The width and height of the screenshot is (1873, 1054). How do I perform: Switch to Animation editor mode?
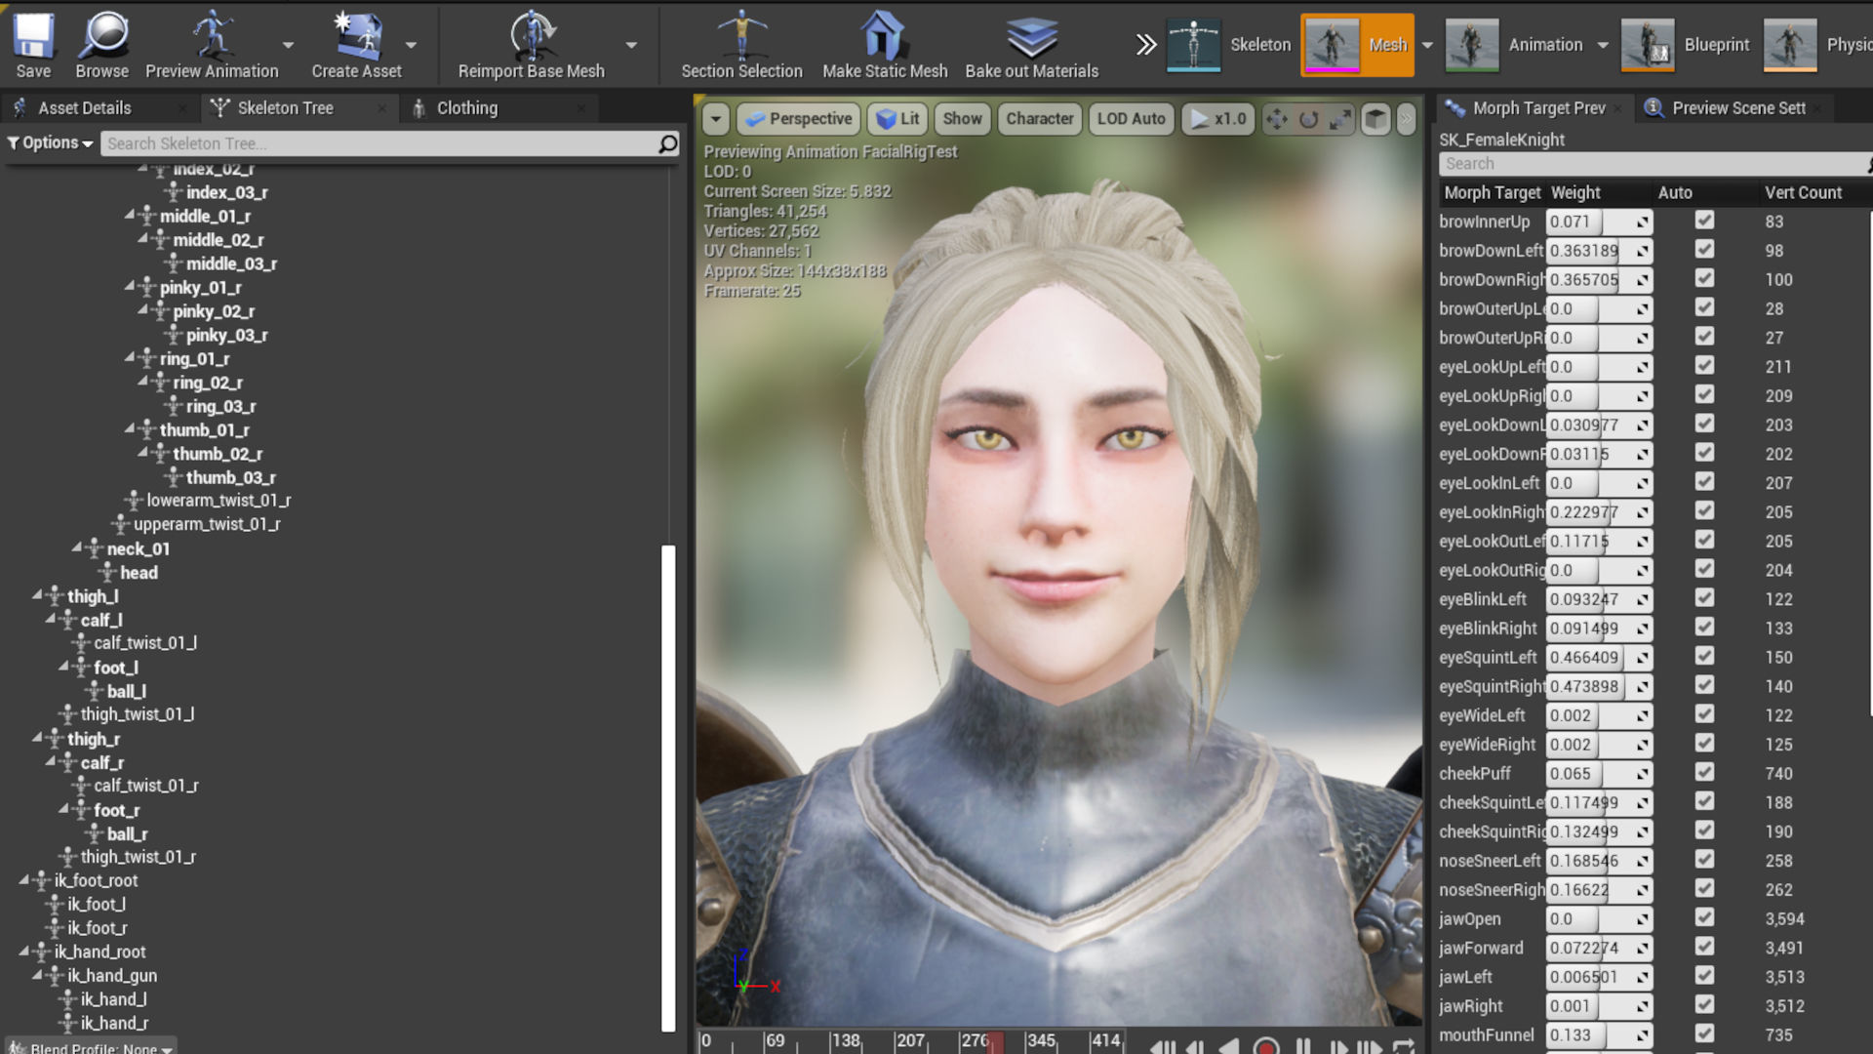tap(1515, 45)
